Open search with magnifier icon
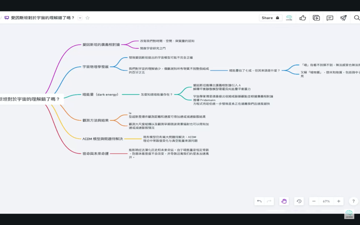Viewport: 360px width, 225px height. 356,18
